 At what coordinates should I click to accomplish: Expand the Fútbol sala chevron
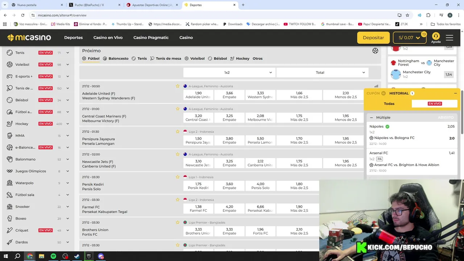[x=67, y=195]
